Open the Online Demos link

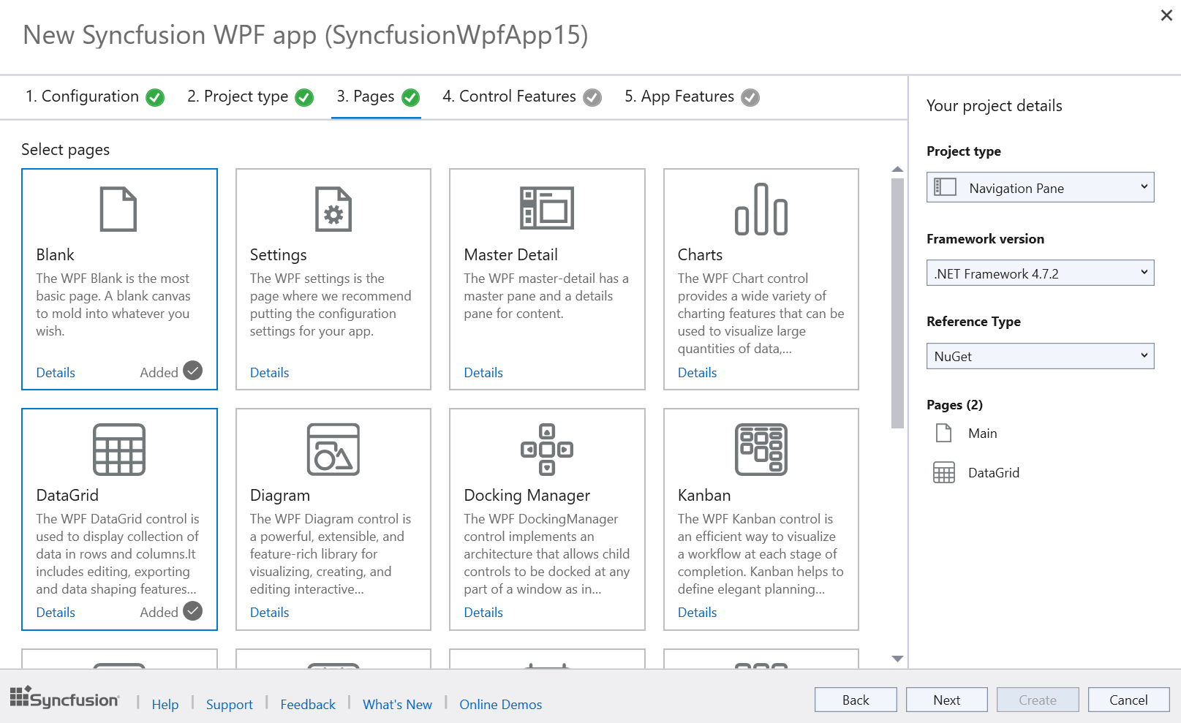tap(500, 704)
